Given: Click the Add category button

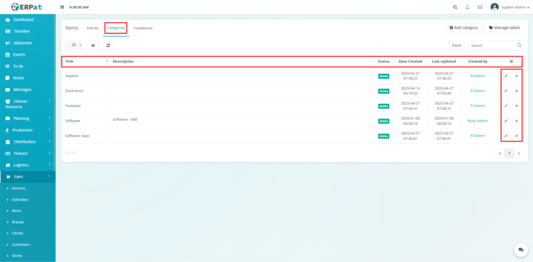Looking at the screenshot, I should click(x=464, y=28).
